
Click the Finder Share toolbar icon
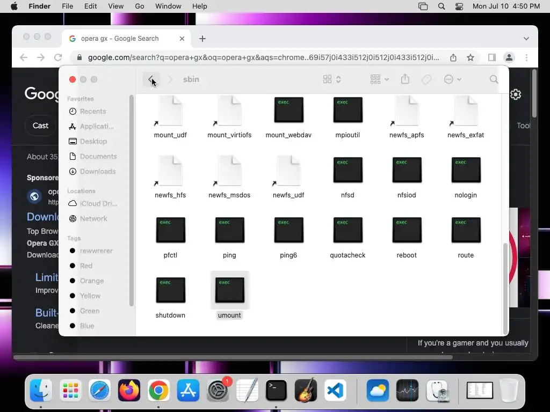click(405, 79)
